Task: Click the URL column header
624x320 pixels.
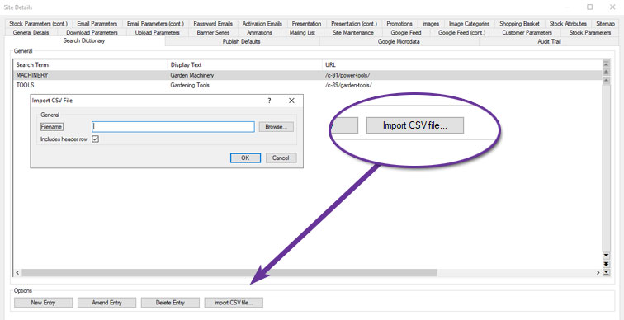Action: point(461,65)
